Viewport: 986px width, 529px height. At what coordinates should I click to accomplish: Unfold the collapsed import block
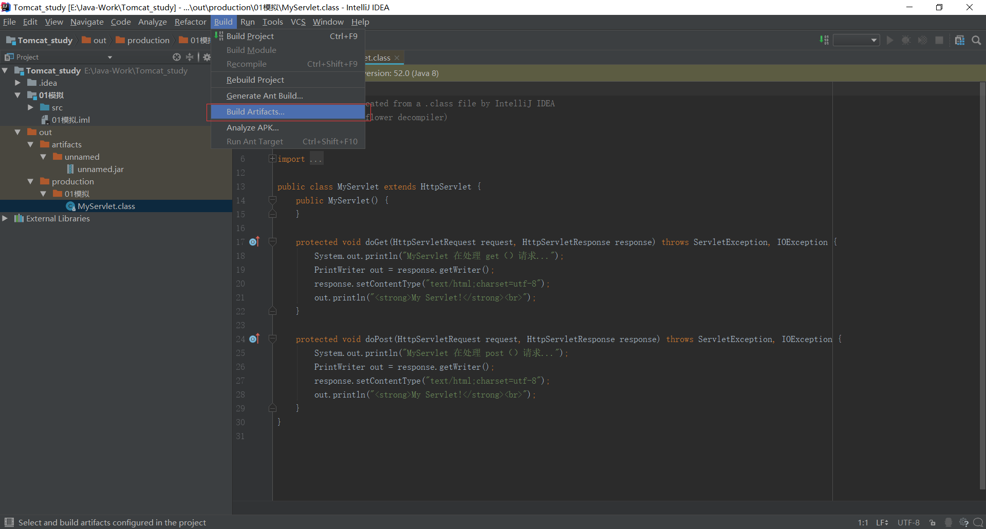click(272, 159)
